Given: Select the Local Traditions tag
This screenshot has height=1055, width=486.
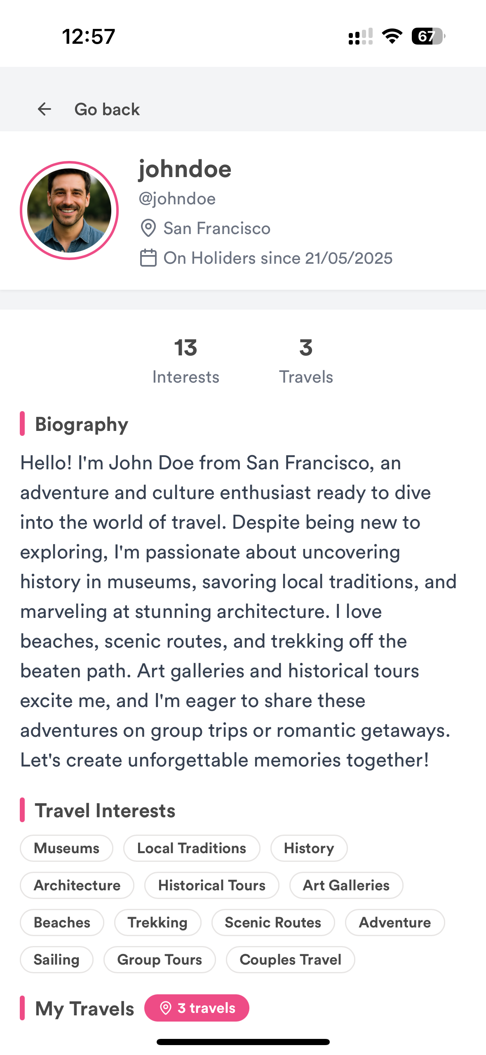Looking at the screenshot, I should 192,848.
